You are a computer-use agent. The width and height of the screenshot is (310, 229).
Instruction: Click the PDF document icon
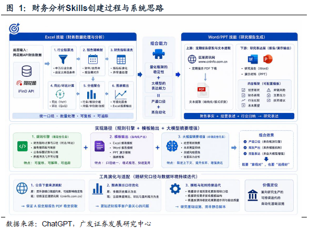203,90
